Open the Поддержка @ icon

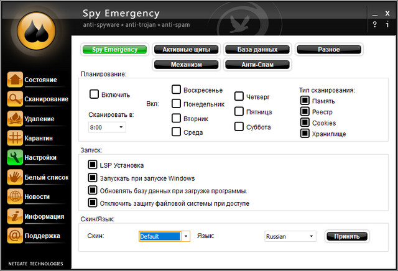point(15,236)
